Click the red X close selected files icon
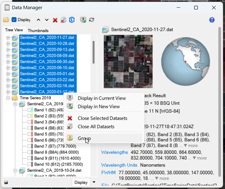This screenshot has width=225, height=189. click(55, 20)
